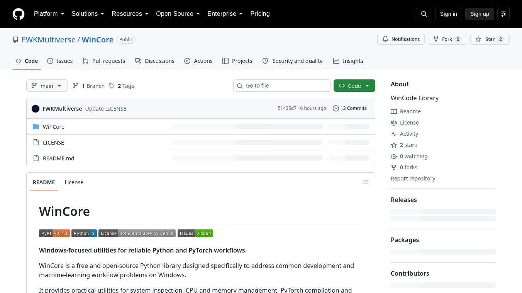Open the Releases heading link
Viewport: 522px width, 293px height.
pyautogui.click(x=404, y=200)
